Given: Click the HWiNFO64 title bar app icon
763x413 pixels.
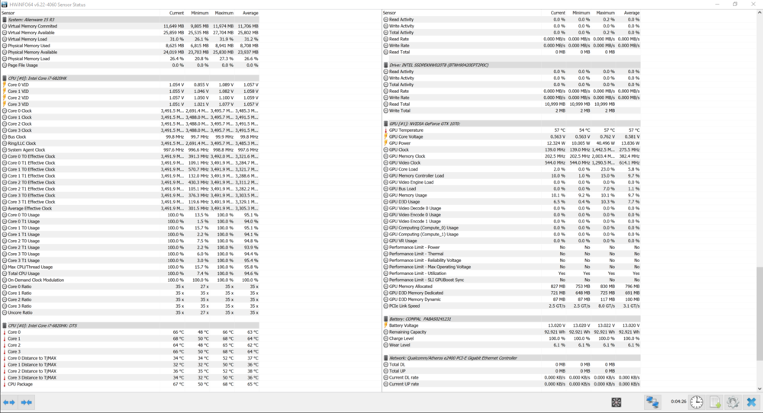Looking at the screenshot, I should coord(5,4).
